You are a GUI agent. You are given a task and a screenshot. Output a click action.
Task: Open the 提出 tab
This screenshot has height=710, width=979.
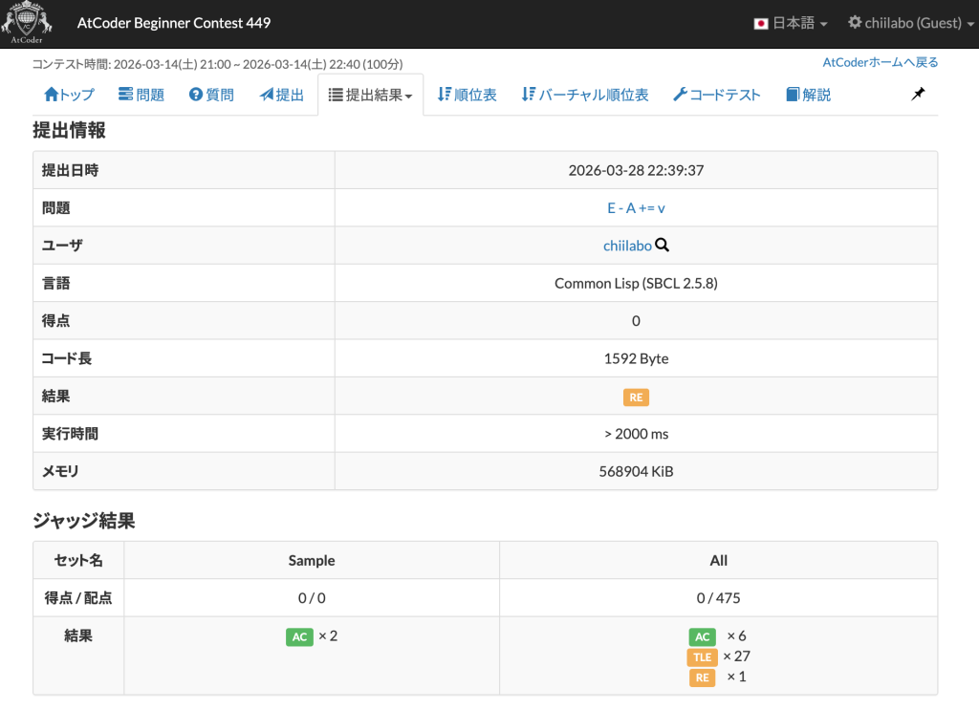tap(282, 95)
